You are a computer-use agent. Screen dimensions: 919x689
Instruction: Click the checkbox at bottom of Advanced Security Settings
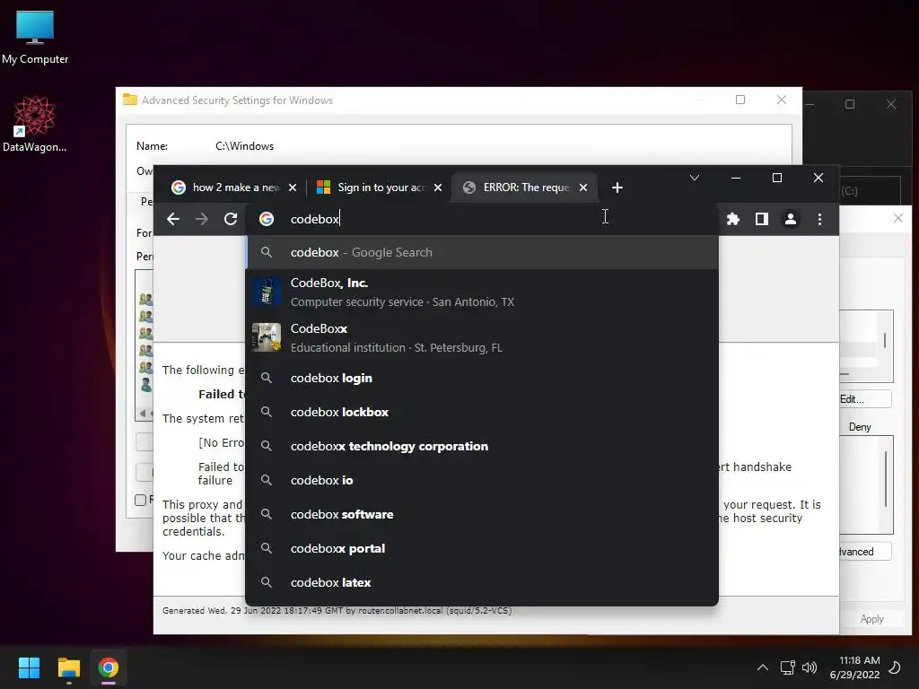click(141, 500)
